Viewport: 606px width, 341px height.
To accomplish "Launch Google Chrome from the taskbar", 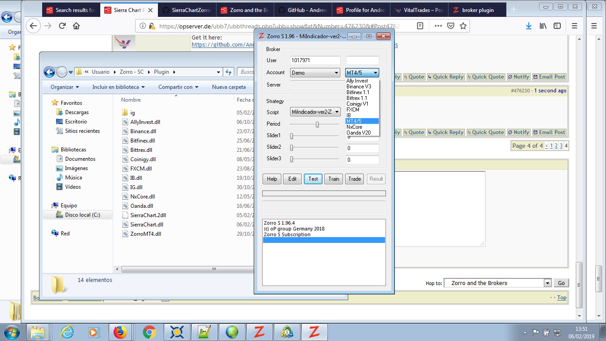I will pyautogui.click(x=149, y=332).
